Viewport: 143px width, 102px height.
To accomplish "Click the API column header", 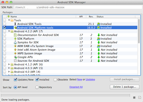I will pos(81,17).
